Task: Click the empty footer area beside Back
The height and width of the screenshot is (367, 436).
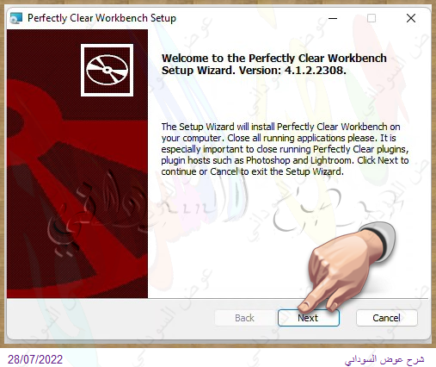Action: (x=110, y=318)
